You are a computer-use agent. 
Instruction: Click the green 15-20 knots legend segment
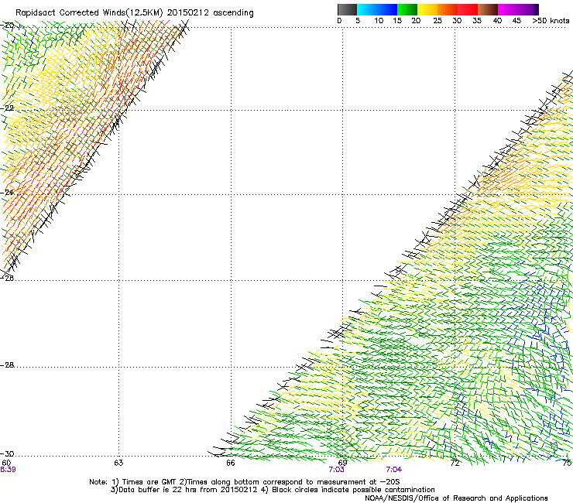[407, 9]
